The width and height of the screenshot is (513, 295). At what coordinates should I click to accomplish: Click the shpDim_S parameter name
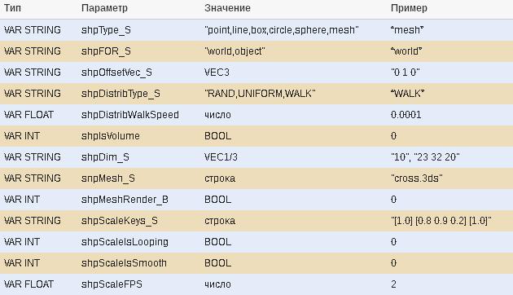(105, 157)
